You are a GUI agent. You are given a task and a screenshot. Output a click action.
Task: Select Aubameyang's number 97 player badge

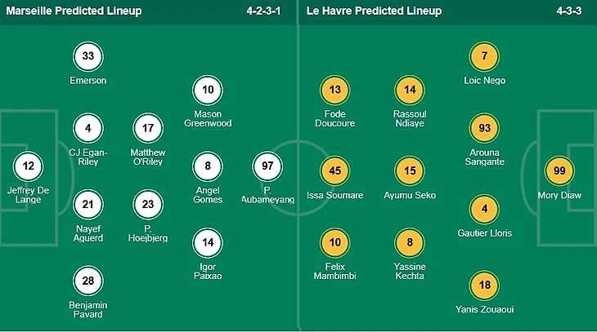pos(267,166)
